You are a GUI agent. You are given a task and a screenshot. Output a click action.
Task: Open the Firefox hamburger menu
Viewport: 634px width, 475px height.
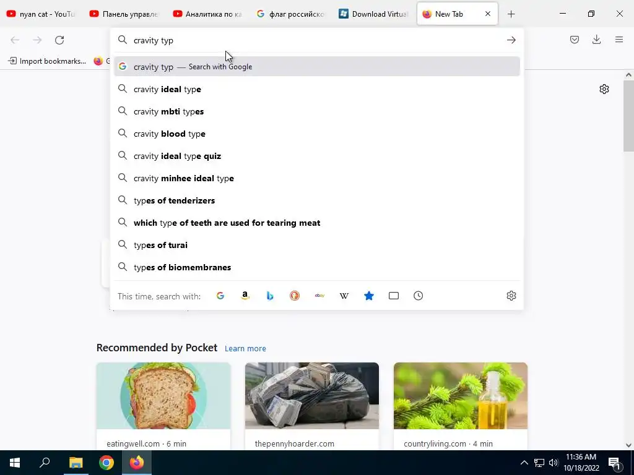(x=619, y=40)
